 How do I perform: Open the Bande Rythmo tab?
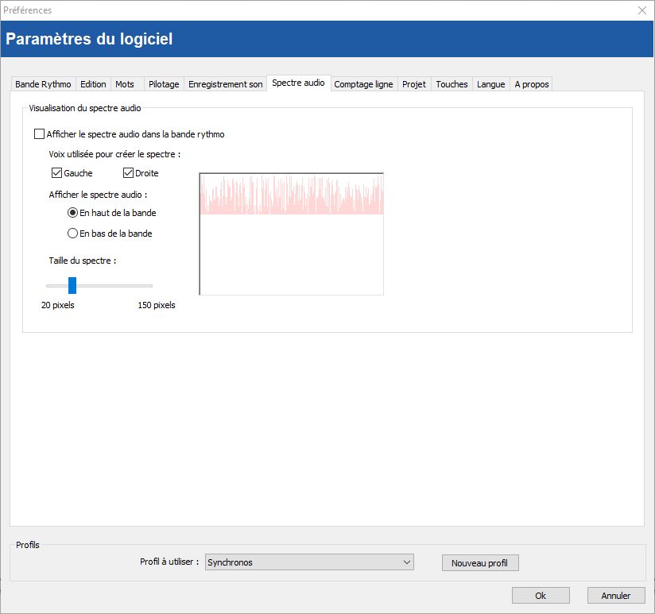click(x=43, y=84)
